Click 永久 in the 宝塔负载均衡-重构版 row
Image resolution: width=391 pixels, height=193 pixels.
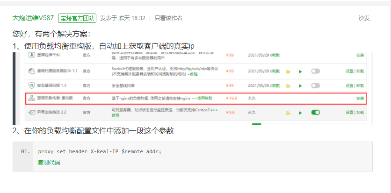(252, 98)
